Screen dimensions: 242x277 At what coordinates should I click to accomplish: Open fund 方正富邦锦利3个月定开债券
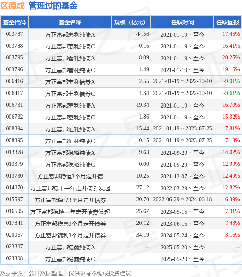click(x=70, y=236)
